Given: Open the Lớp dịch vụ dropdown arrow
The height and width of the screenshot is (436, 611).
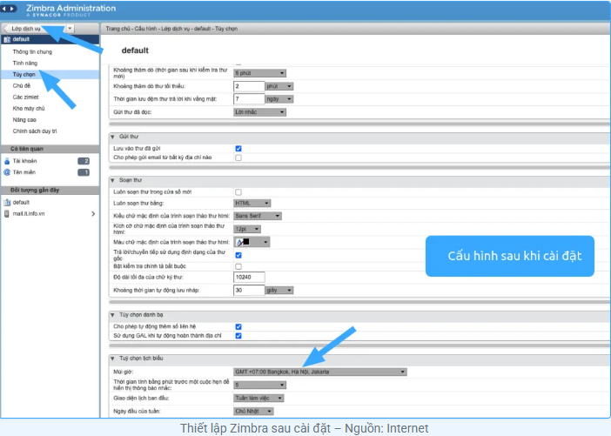Looking at the screenshot, I should (70, 29).
